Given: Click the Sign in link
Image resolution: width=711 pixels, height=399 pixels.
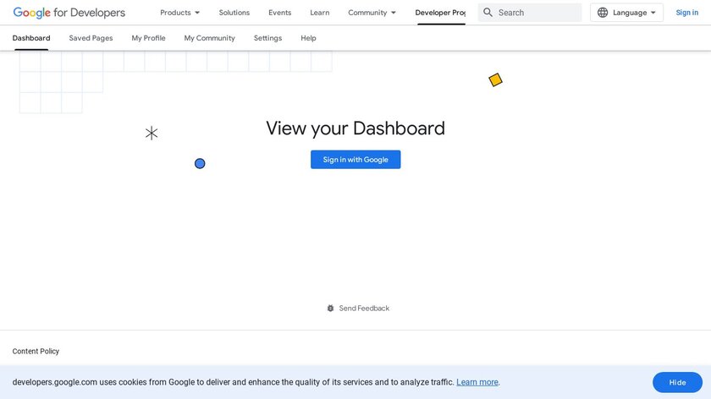Looking at the screenshot, I should [687, 13].
